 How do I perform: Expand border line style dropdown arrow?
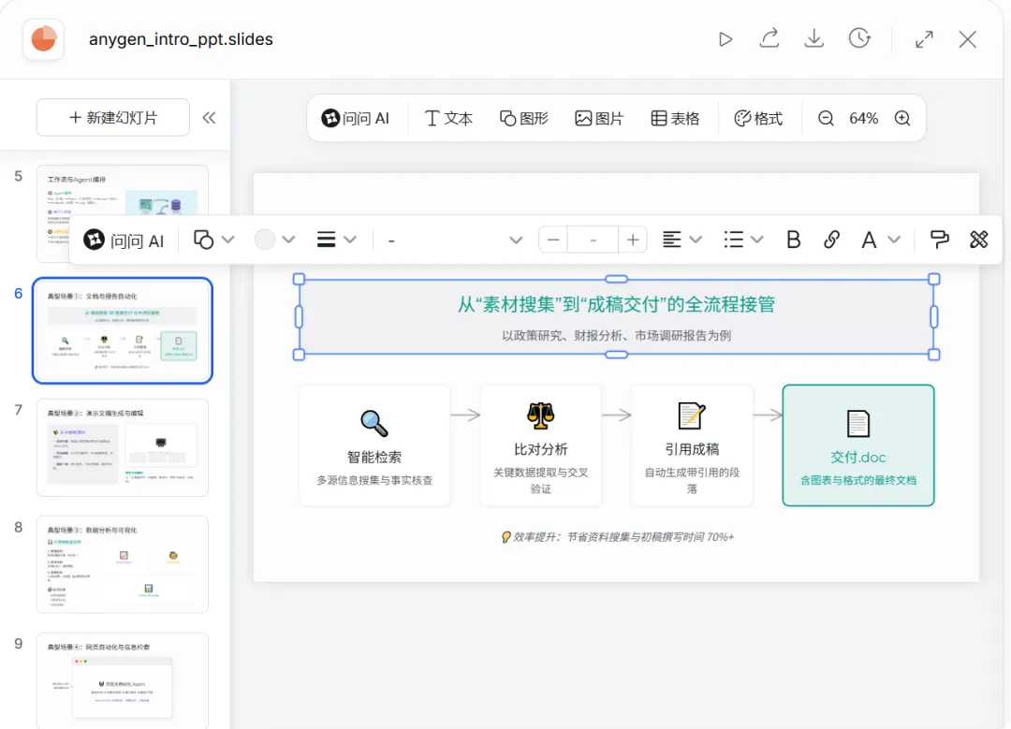[350, 240]
